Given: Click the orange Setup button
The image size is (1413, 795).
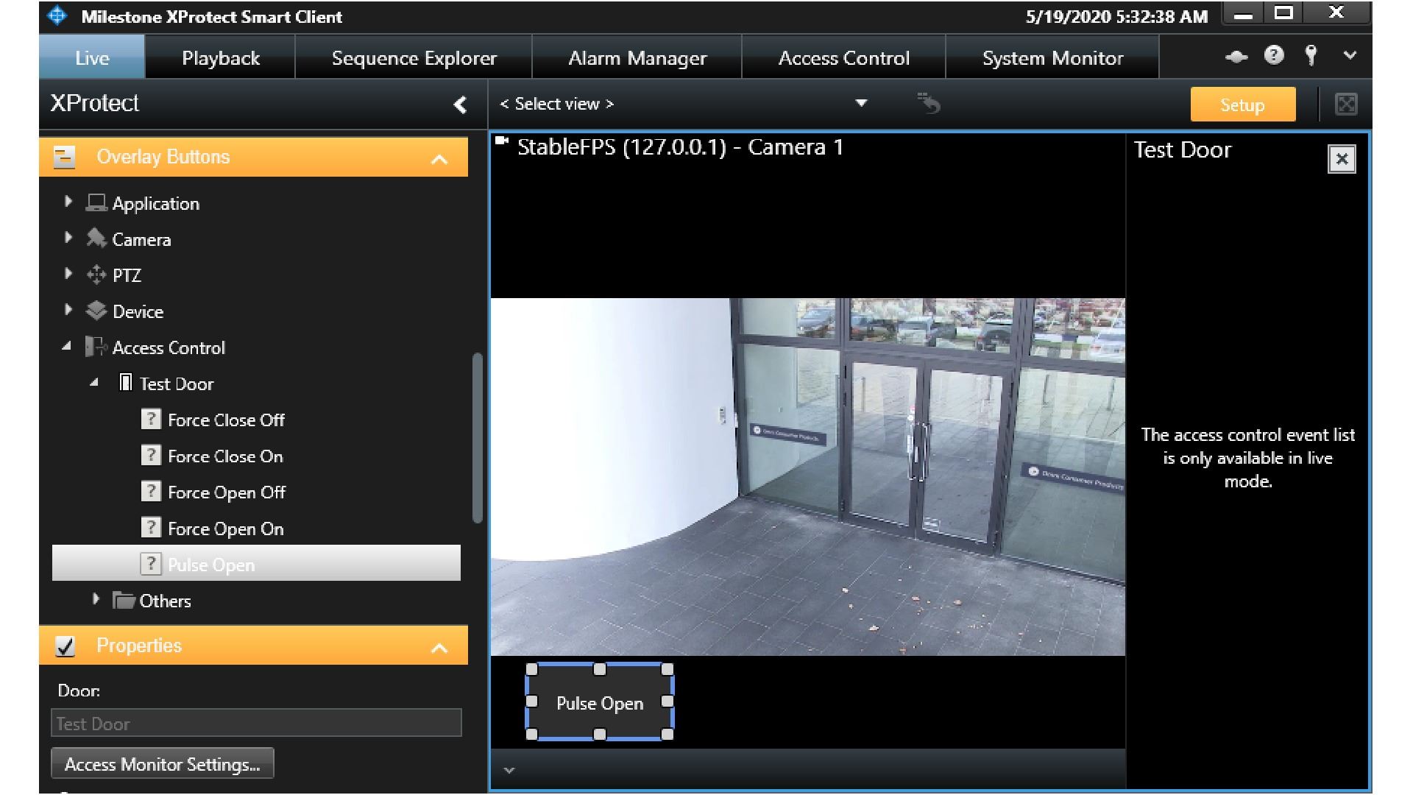Looking at the screenshot, I should pos(1243,105).
